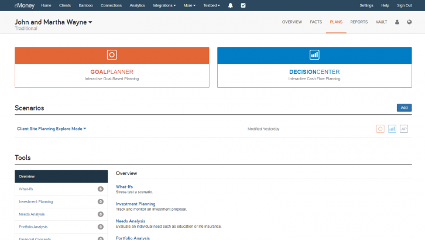Click the What-Ifs count badge
The image size is (425, 240).
101,189
